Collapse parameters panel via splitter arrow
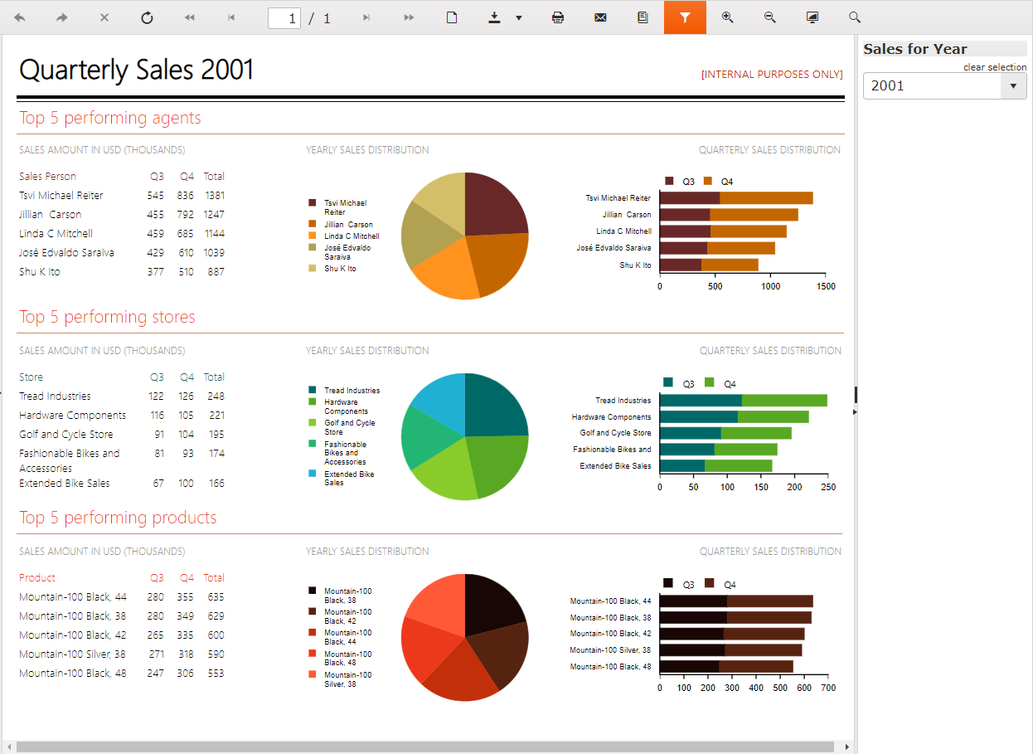This screenshot has height=754, width=1033. point(855,411)
